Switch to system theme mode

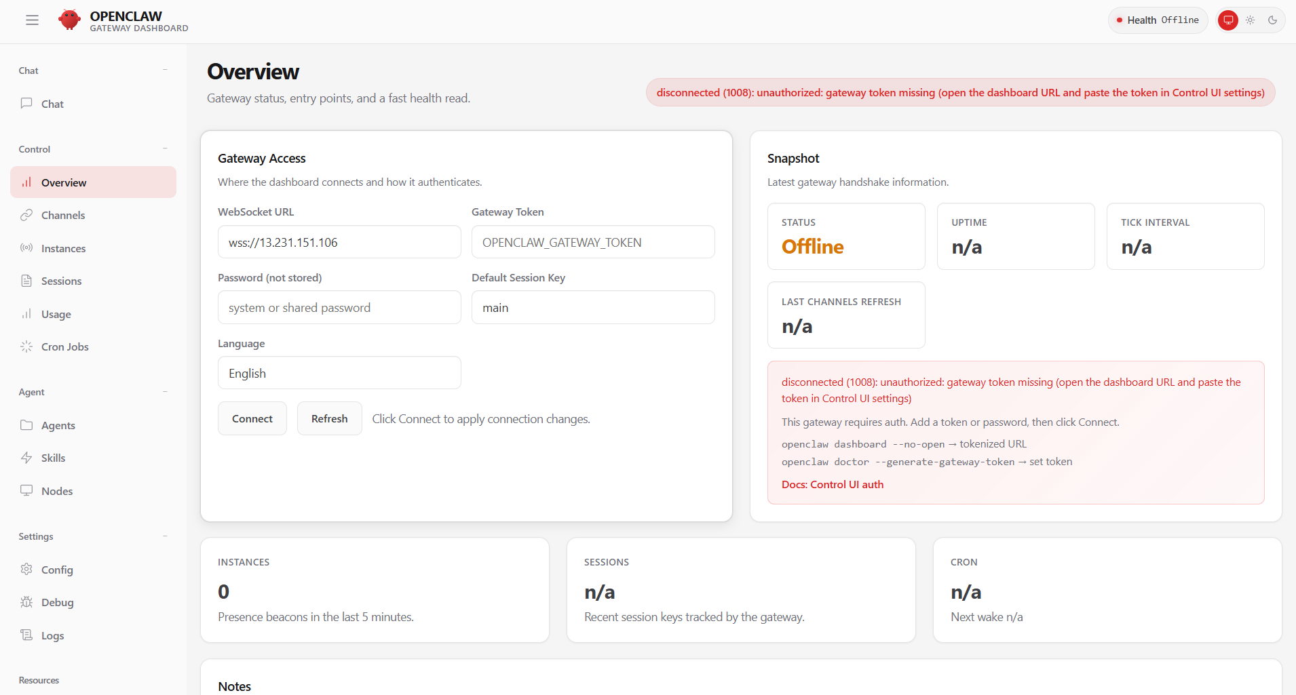(x=1228, y=20)
